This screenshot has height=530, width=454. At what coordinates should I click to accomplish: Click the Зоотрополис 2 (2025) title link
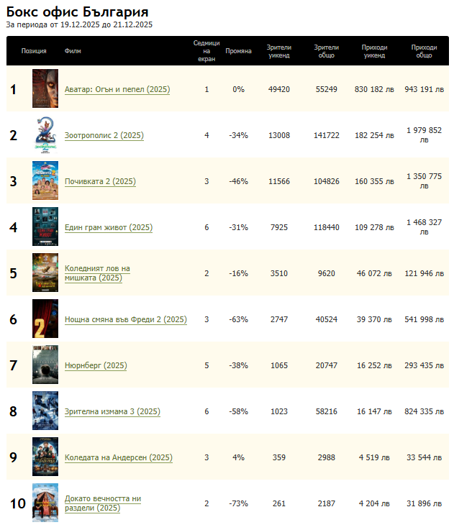[x=104, y=135]
